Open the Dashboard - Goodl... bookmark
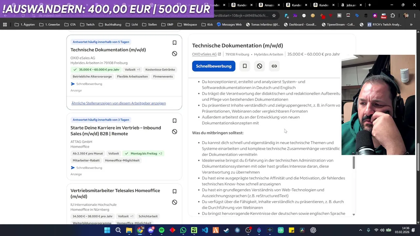The height and width of the screenshot is (236, 420). click(300, 25)
